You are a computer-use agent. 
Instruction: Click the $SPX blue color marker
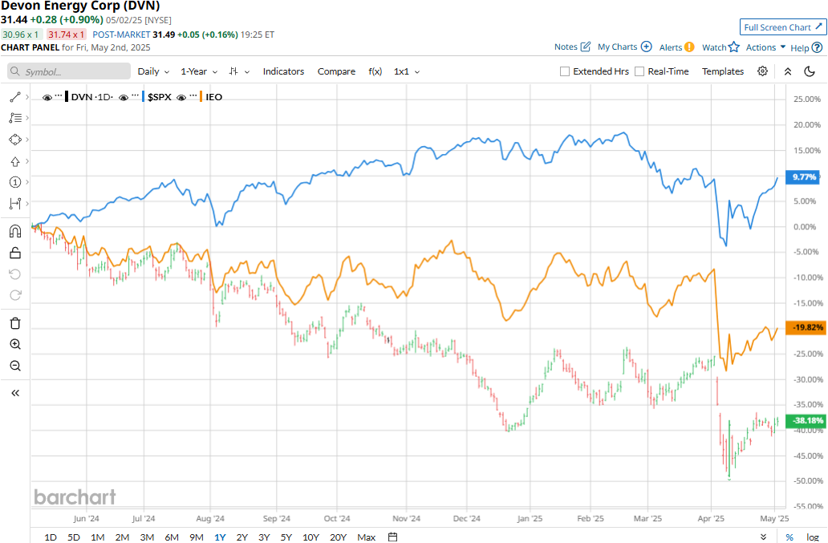pos(144,97)
